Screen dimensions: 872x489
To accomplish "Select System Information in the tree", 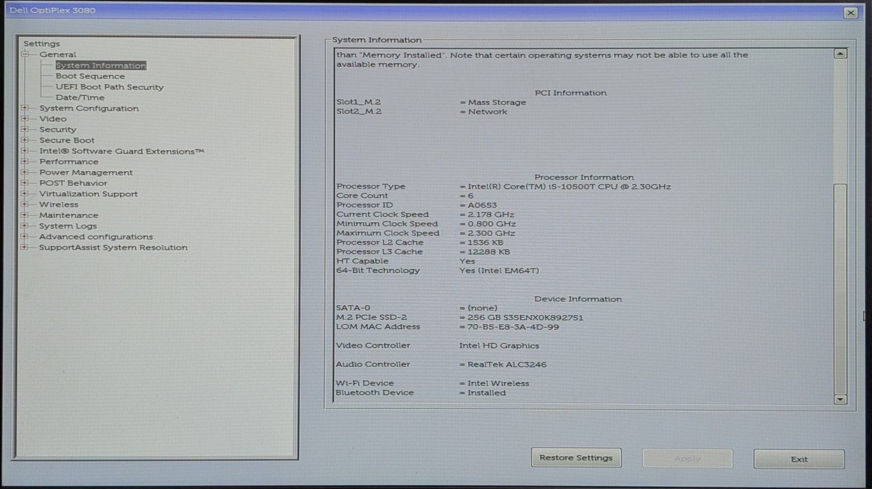I will [101, 66].
